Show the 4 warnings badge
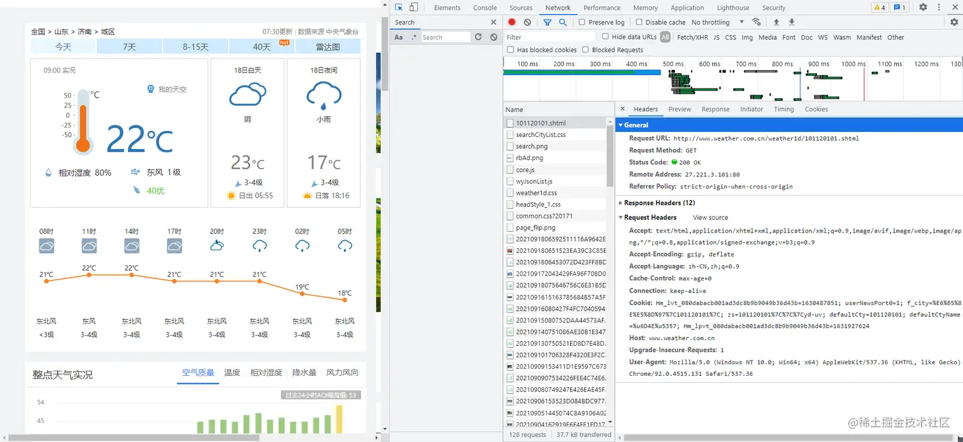Screen dimensions: 963x442 879,8
